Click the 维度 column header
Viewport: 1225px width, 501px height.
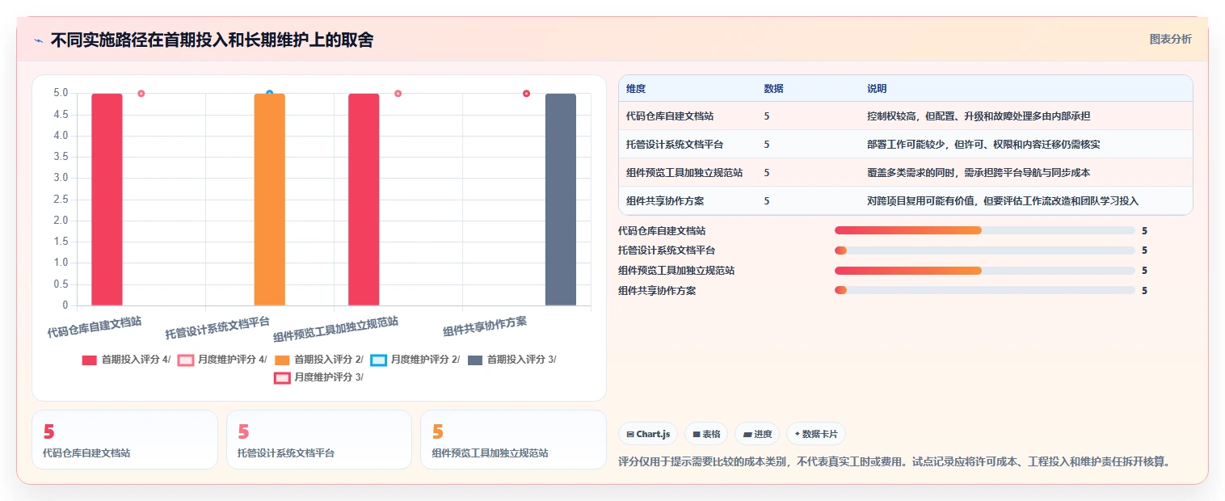pyautogui.click(x=636, y=89)
